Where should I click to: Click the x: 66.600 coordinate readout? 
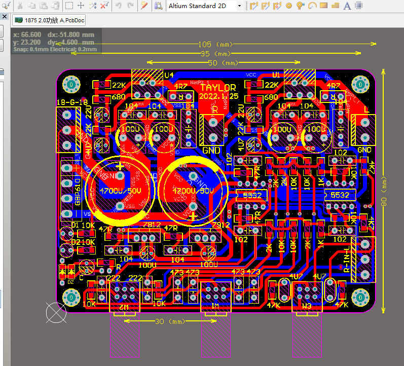pos(27,34)
